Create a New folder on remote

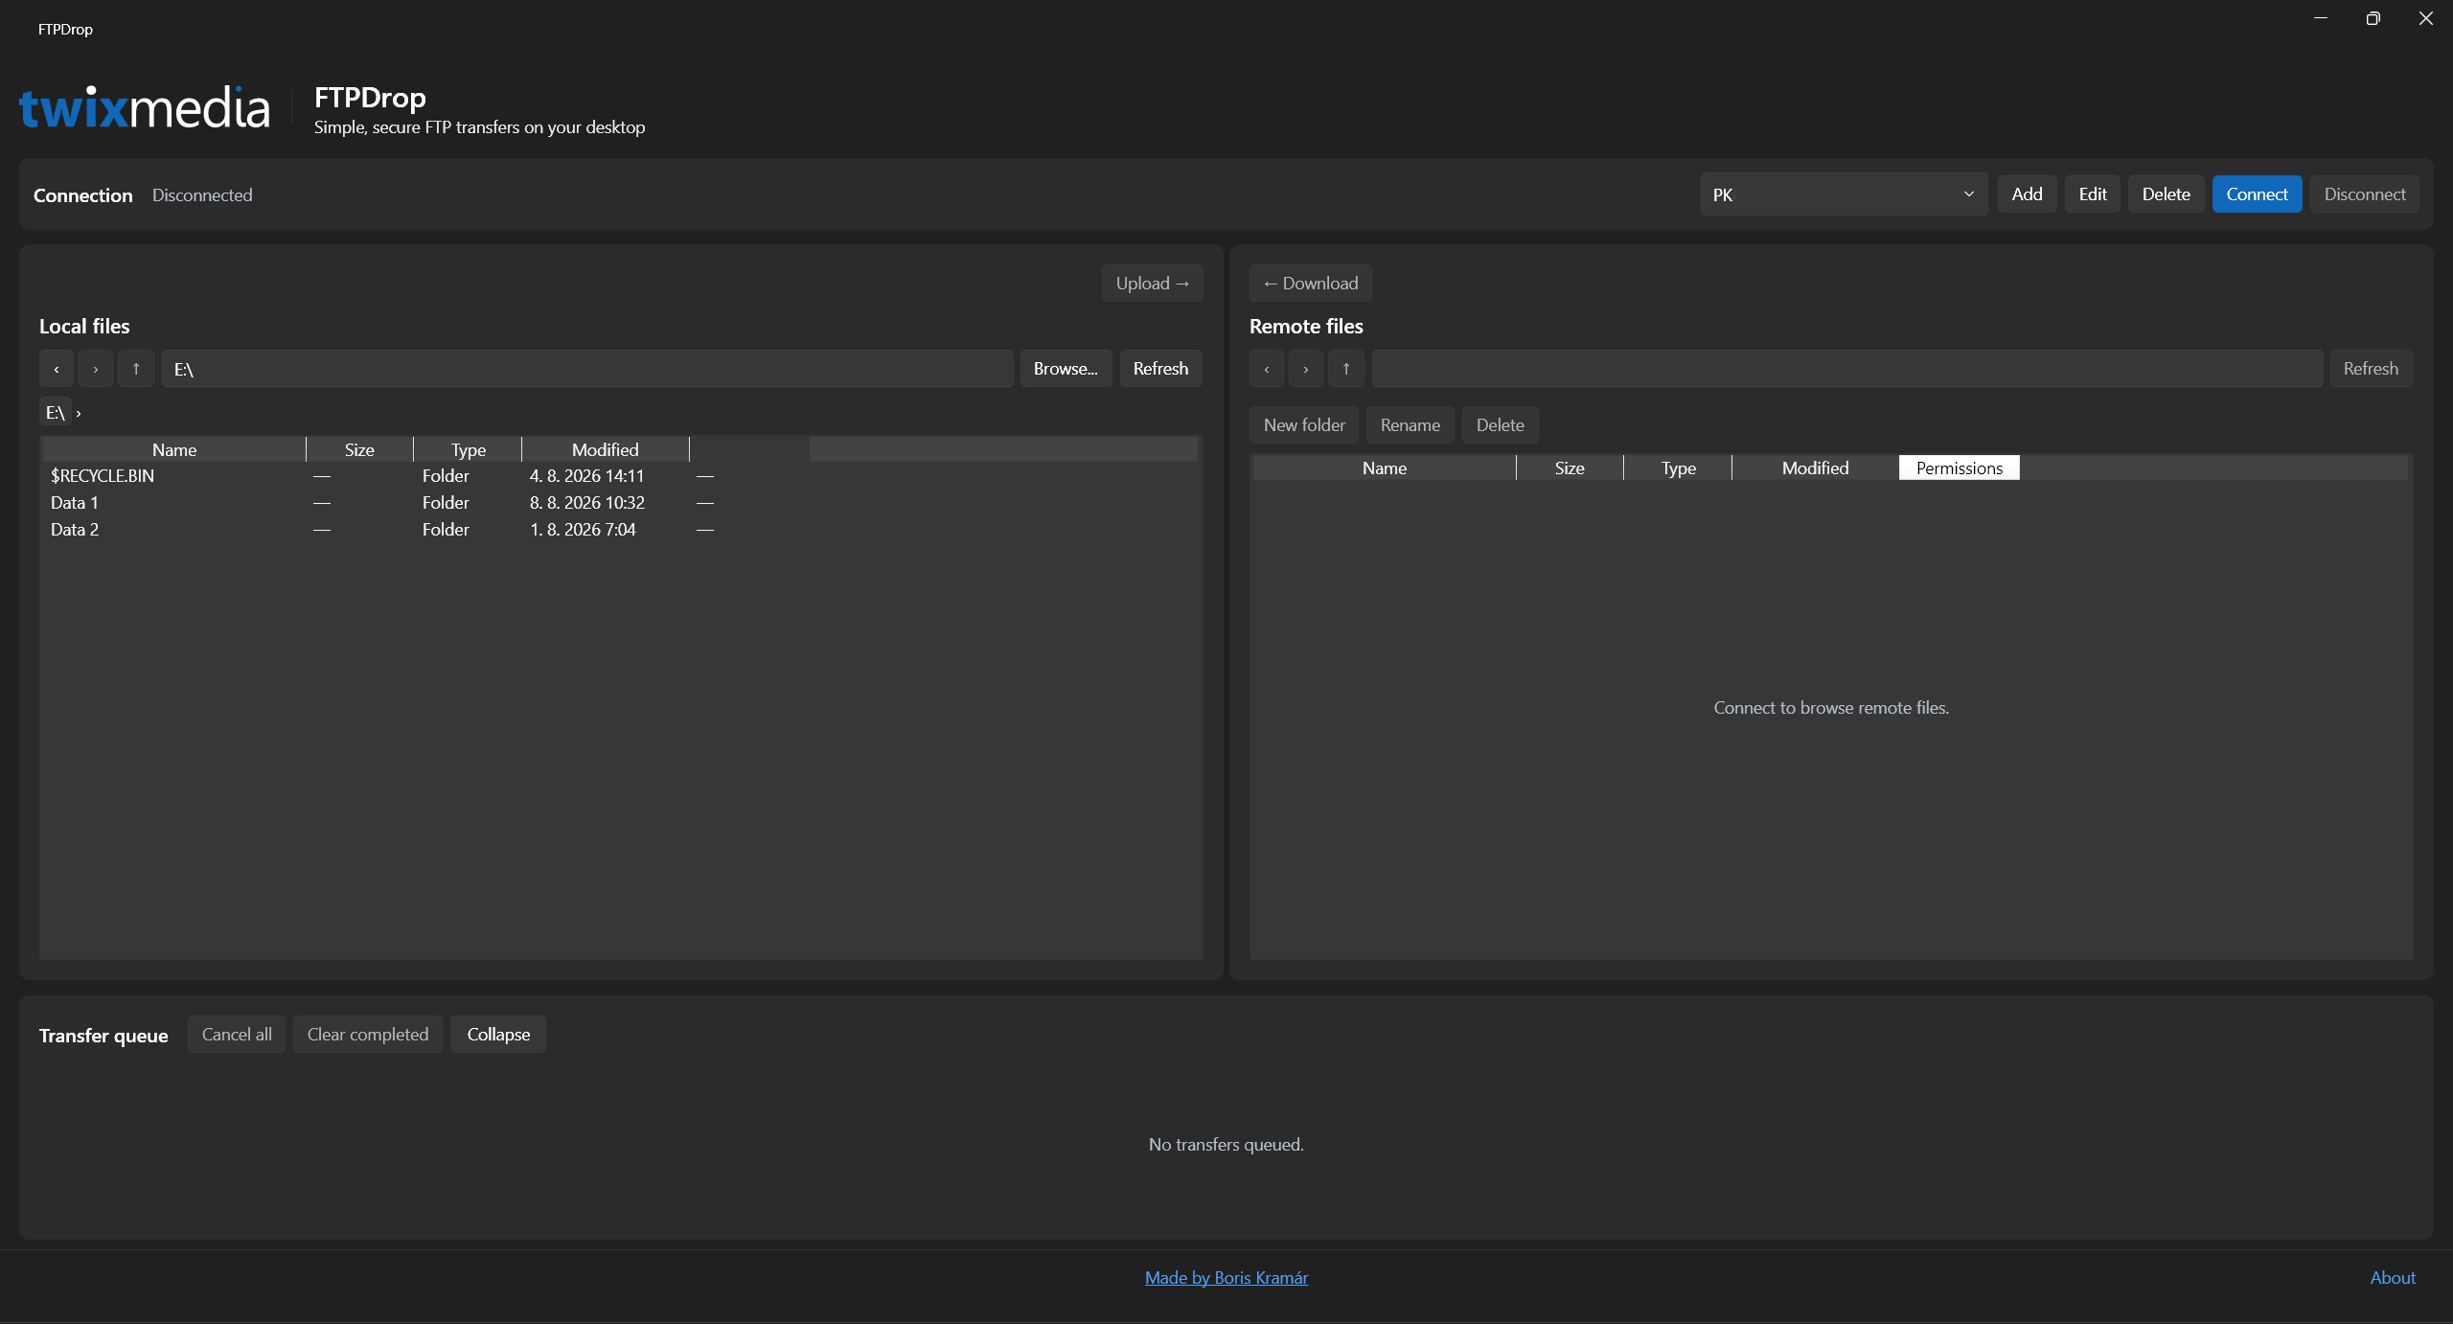[x=1304, y=425]
